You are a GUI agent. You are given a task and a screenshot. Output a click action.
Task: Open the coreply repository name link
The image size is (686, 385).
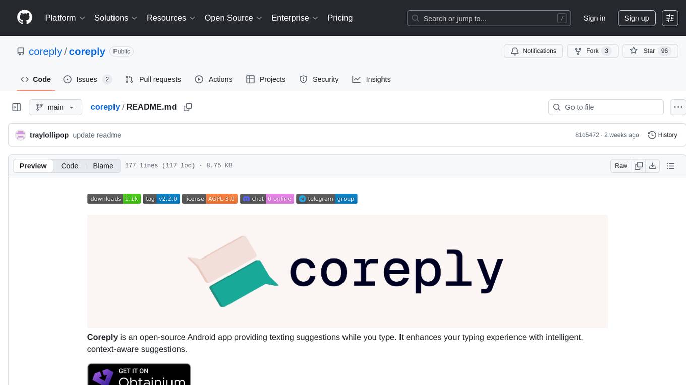pos(87,51)
